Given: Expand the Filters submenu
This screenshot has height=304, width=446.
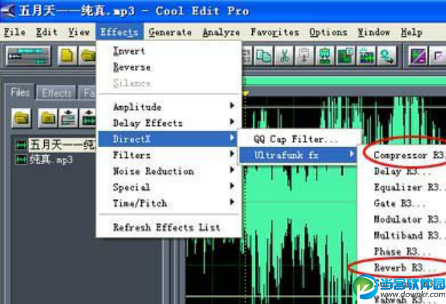Looking at the screenshot, I should pos(169,155).
